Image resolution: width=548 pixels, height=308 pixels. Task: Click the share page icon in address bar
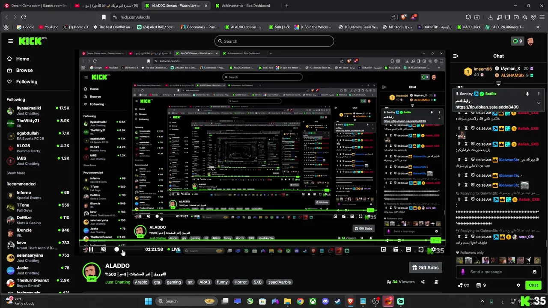393,17
